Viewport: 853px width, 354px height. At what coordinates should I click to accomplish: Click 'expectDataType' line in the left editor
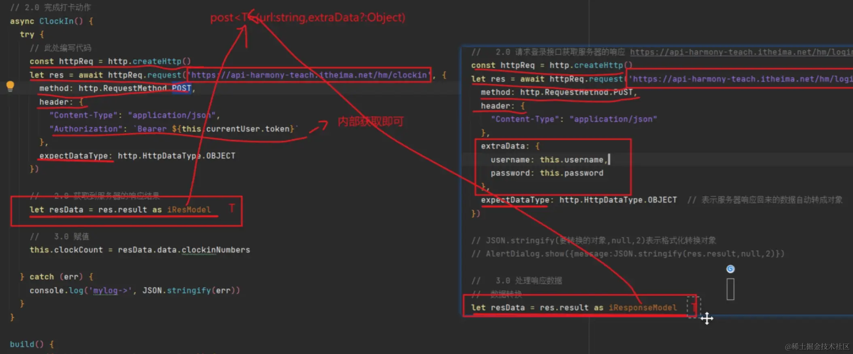tap(137, 156)
